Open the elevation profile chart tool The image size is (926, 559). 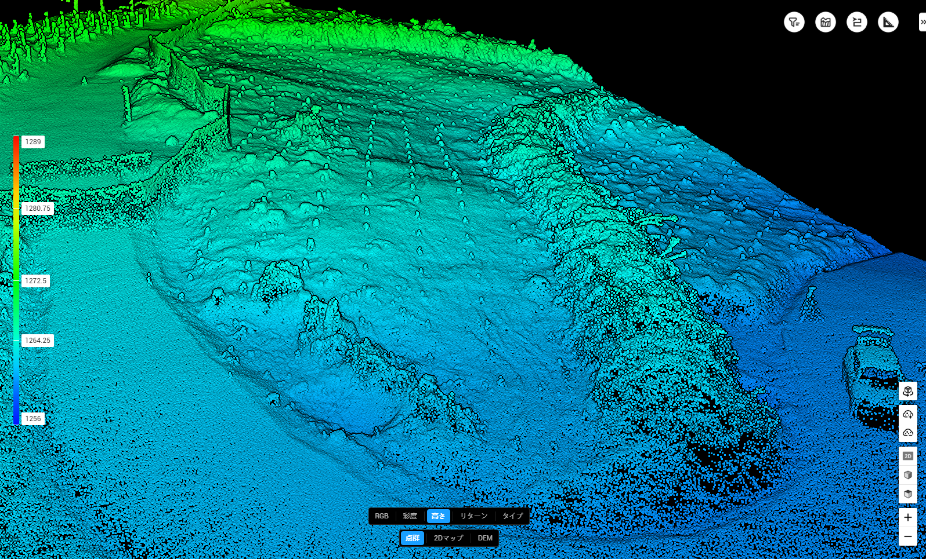[825, 23]
